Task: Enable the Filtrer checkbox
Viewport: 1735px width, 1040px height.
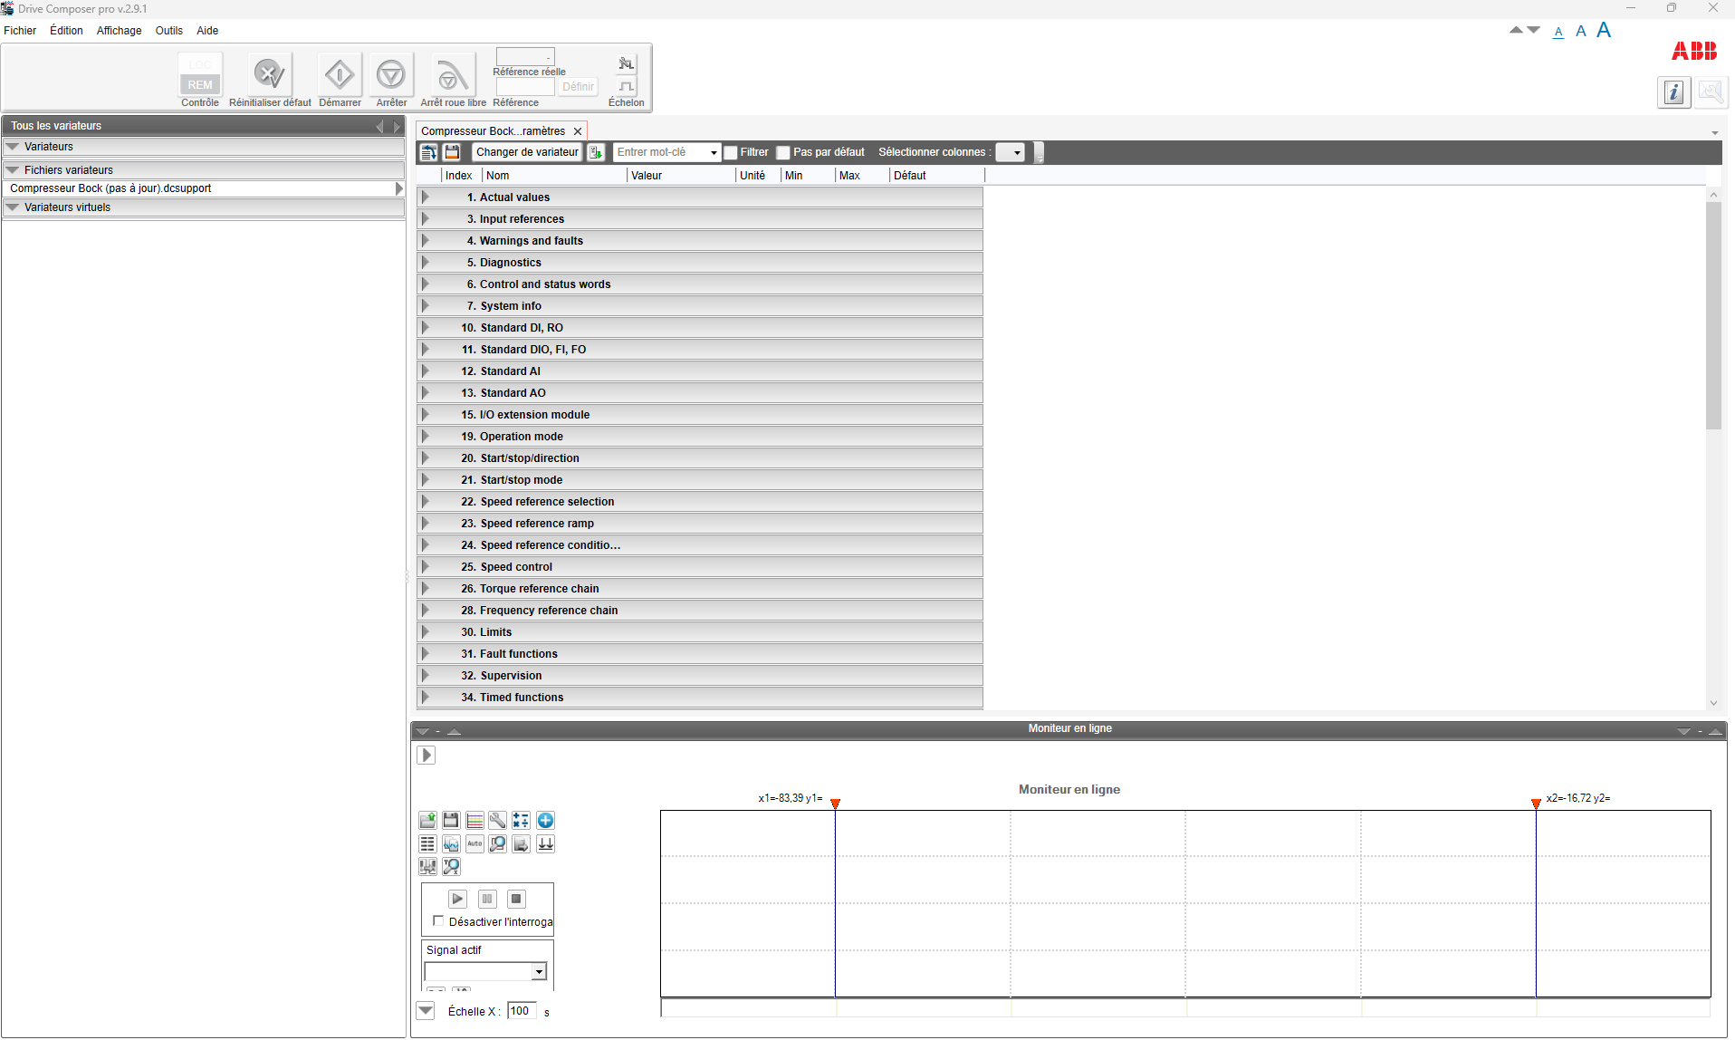Action: tap(731, 153)
